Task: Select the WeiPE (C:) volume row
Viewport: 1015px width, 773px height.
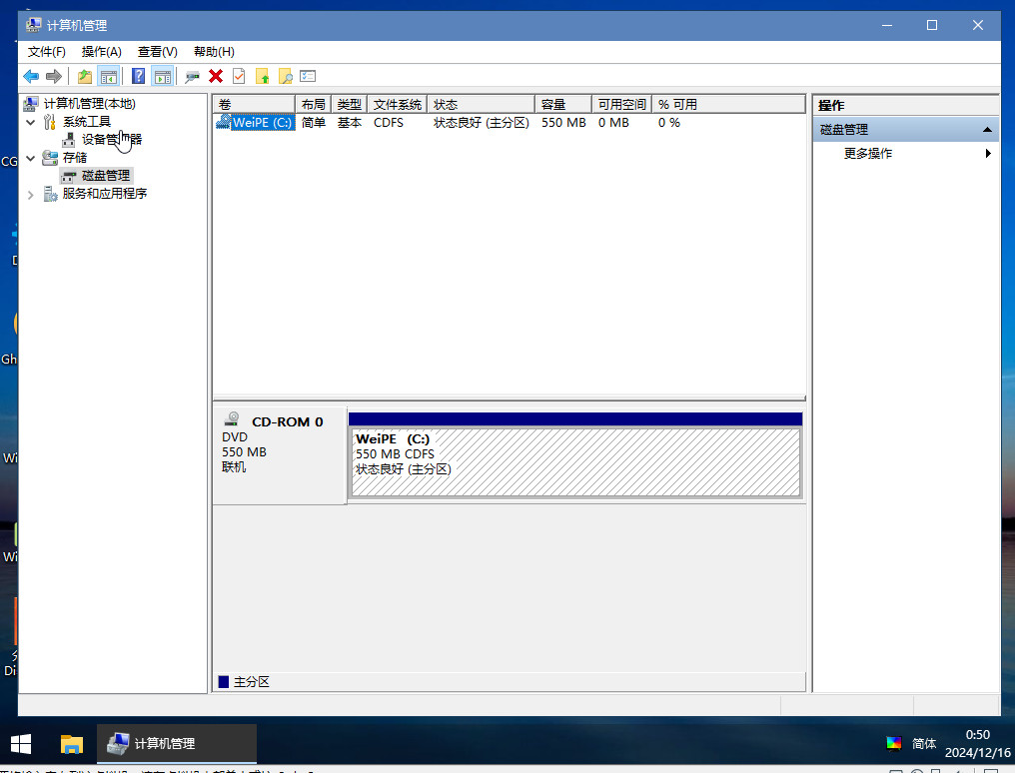Action: point(262,122)
